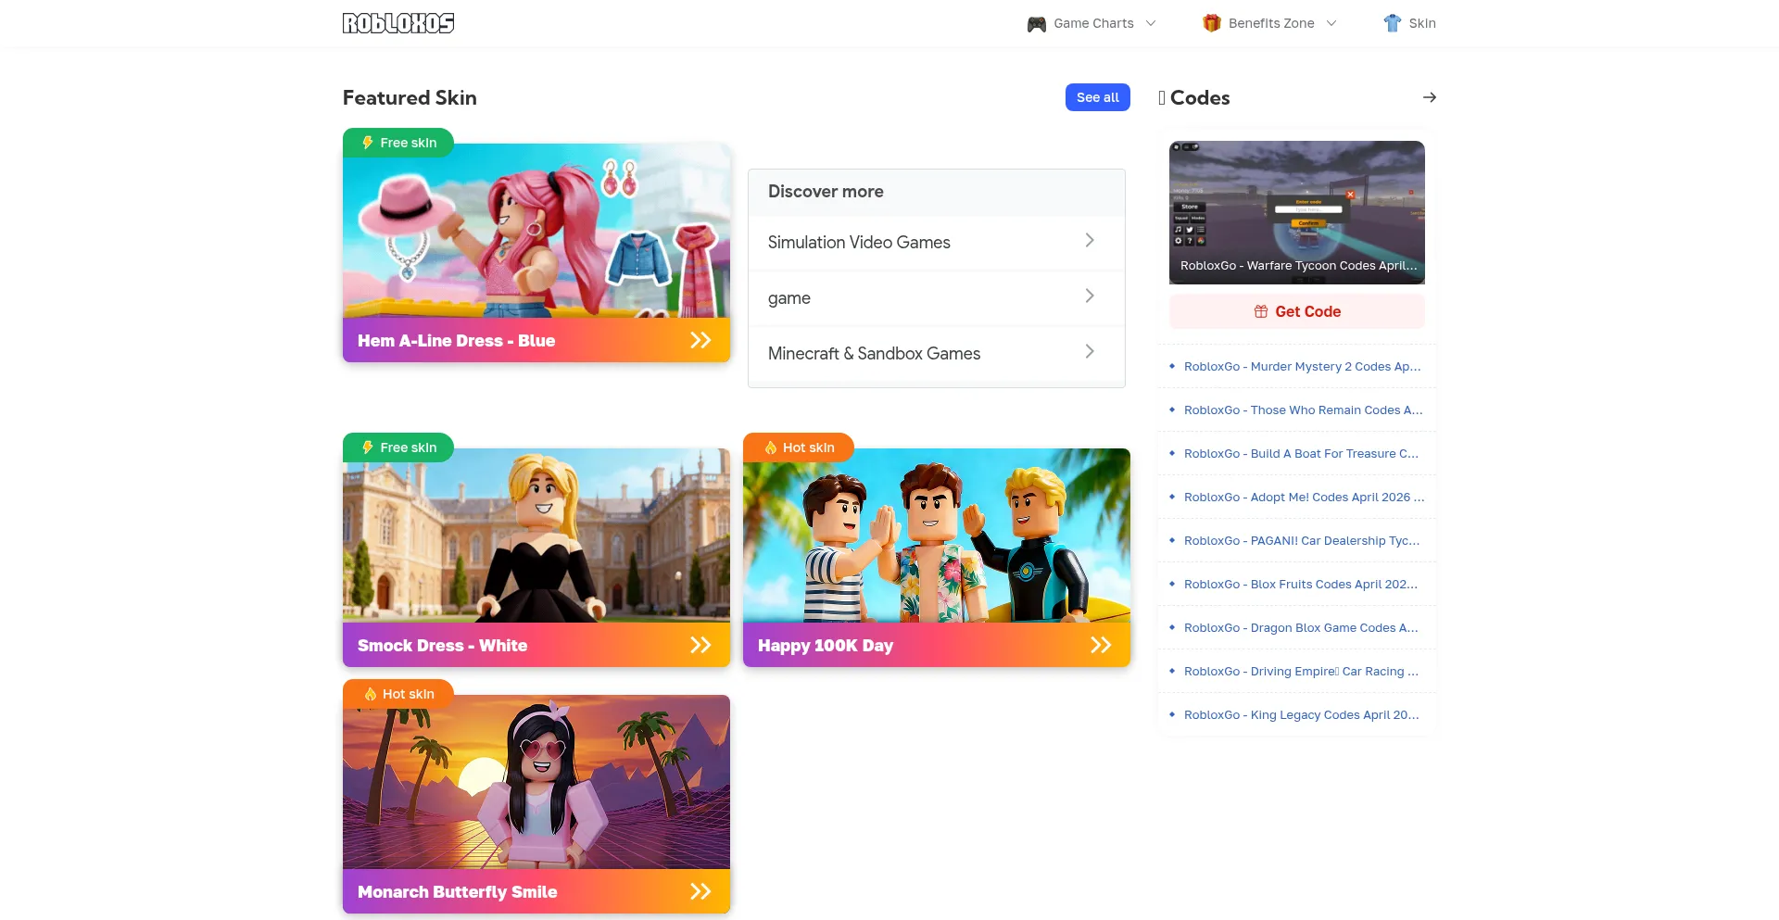Expand the Game Charts dropdown chevron
This screenshot has width=1779, height=920.
(x=1151, y=23)
